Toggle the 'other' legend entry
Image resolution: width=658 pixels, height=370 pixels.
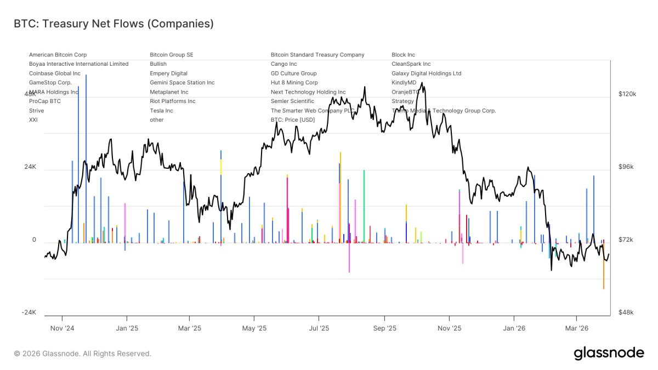[x=157, y=119]
